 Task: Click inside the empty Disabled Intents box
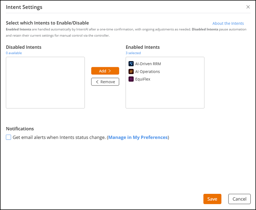tap(45, 83)
